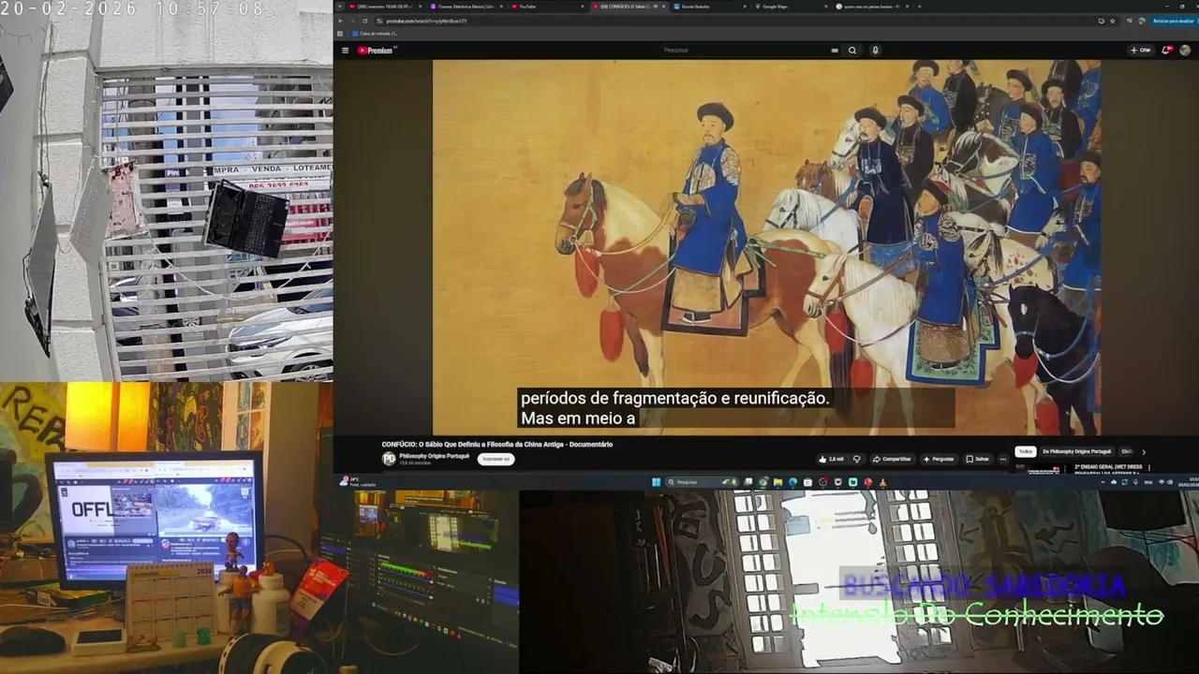Viewport: 1199px width, 674px height.
Task: Like the Confúcio documentary video
Action: pyautogui.click(x=831, y=459)
